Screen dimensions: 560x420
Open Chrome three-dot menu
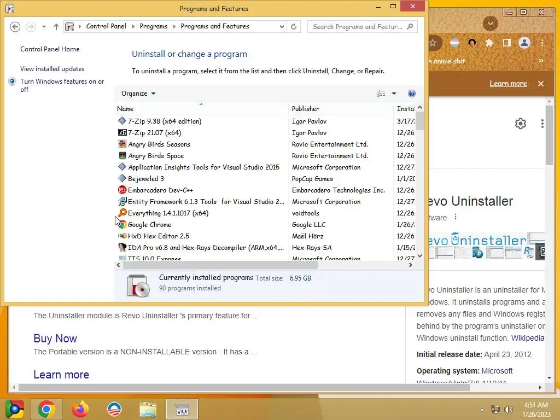[x=542, y=43]
